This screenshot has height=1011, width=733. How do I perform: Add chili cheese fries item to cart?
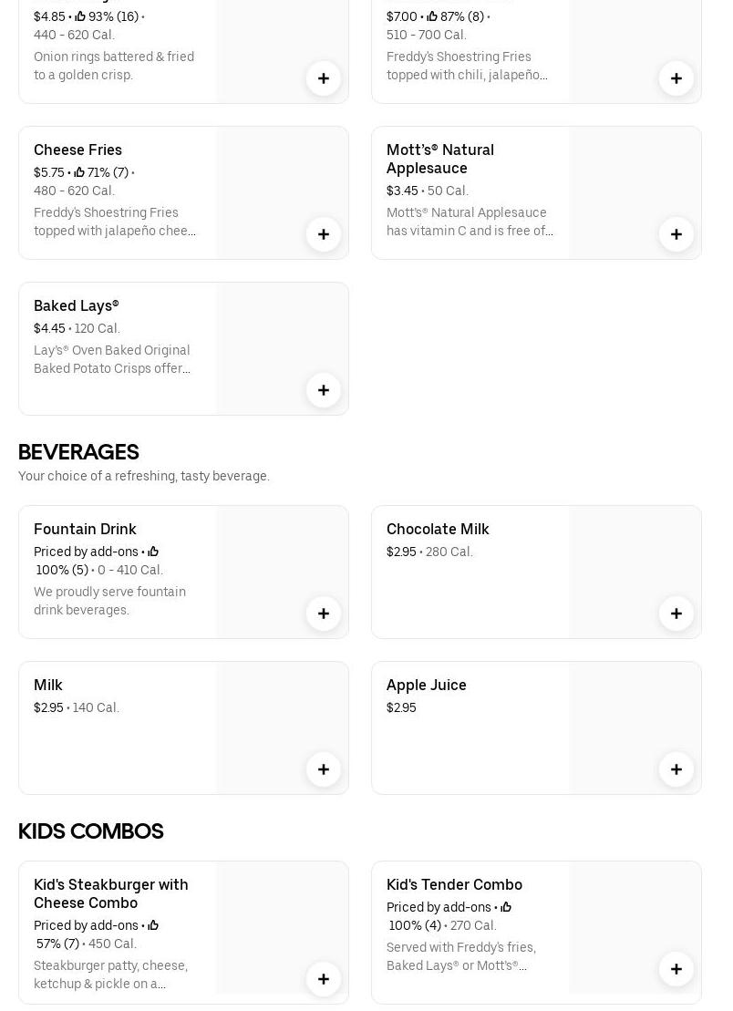pyautogui.click(x=676, y=78)
